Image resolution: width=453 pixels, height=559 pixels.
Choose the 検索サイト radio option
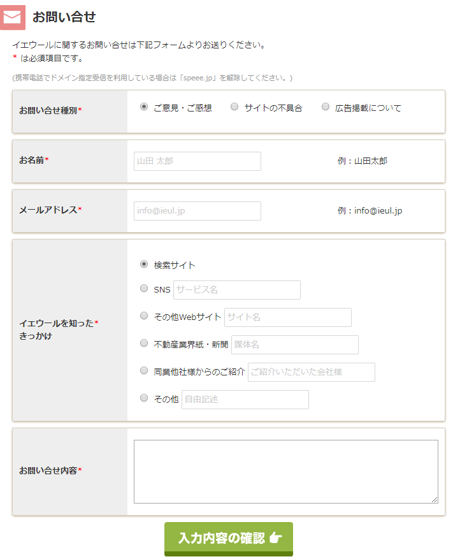(143, 264)
